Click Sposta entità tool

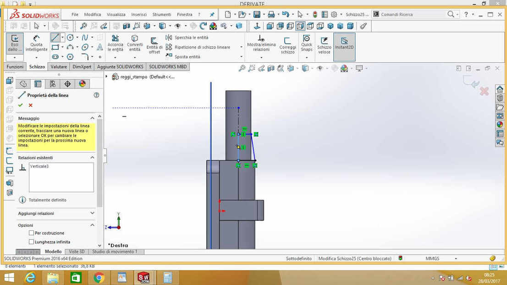coord(183,56)
